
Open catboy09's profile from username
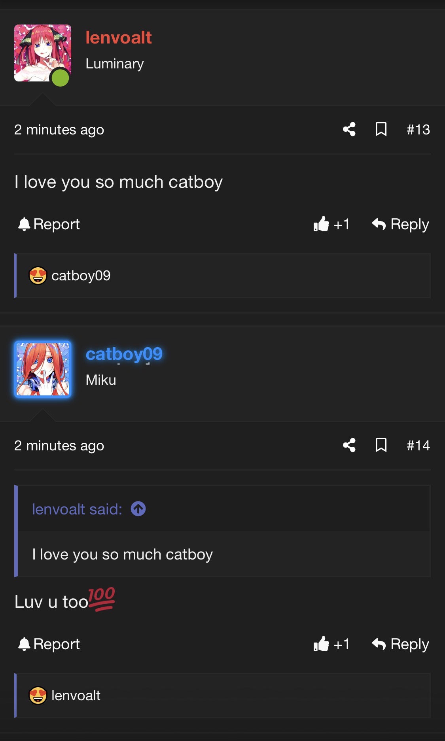(x=124, y=354)
